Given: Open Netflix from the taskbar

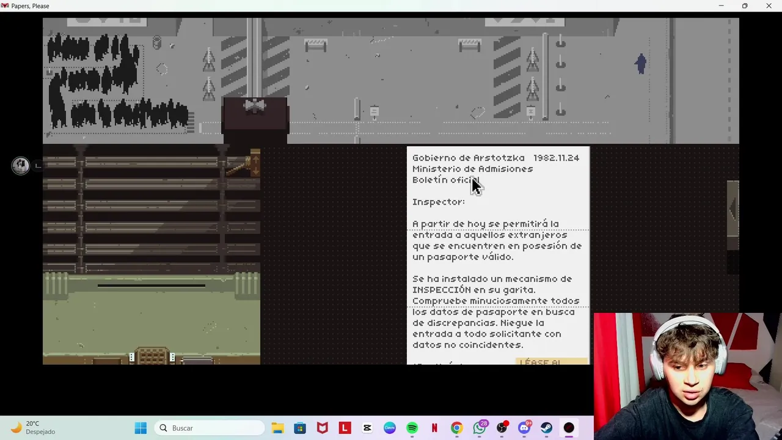Looking at the screenshot, I should (434, 428).
